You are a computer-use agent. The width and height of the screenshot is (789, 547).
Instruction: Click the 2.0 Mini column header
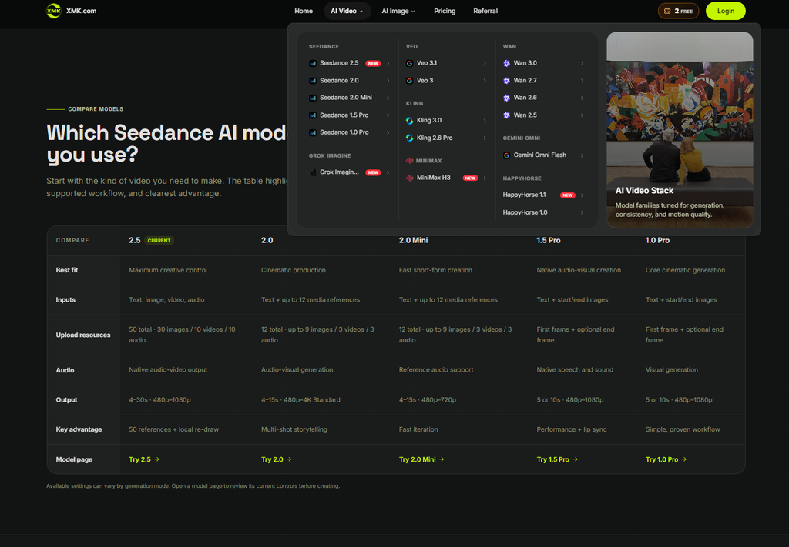point(413,241)
